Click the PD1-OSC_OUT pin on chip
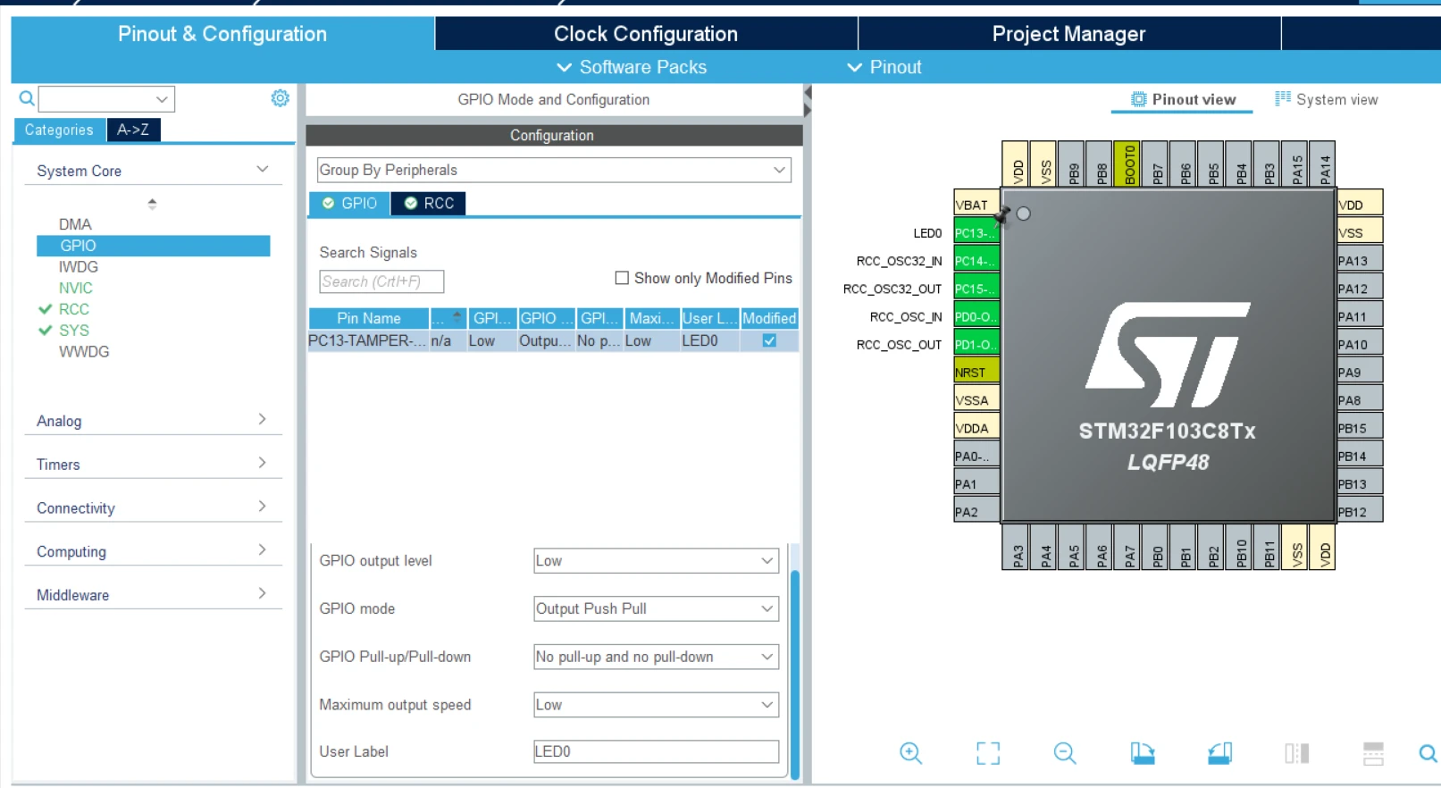This screenshot has height=788, width=1441. pyautogui.click(x=976, y=344)
